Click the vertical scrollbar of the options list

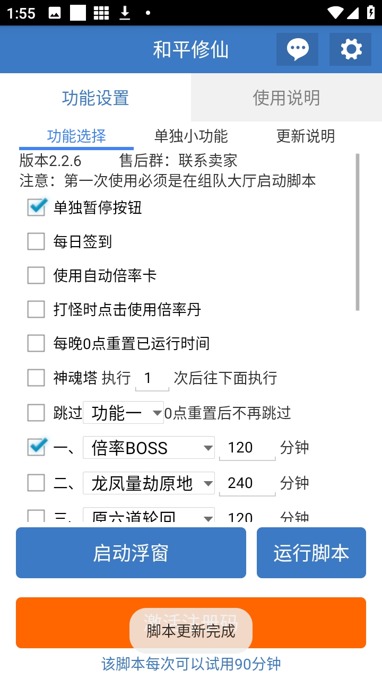pyautogui.click(x=358, y=232)
